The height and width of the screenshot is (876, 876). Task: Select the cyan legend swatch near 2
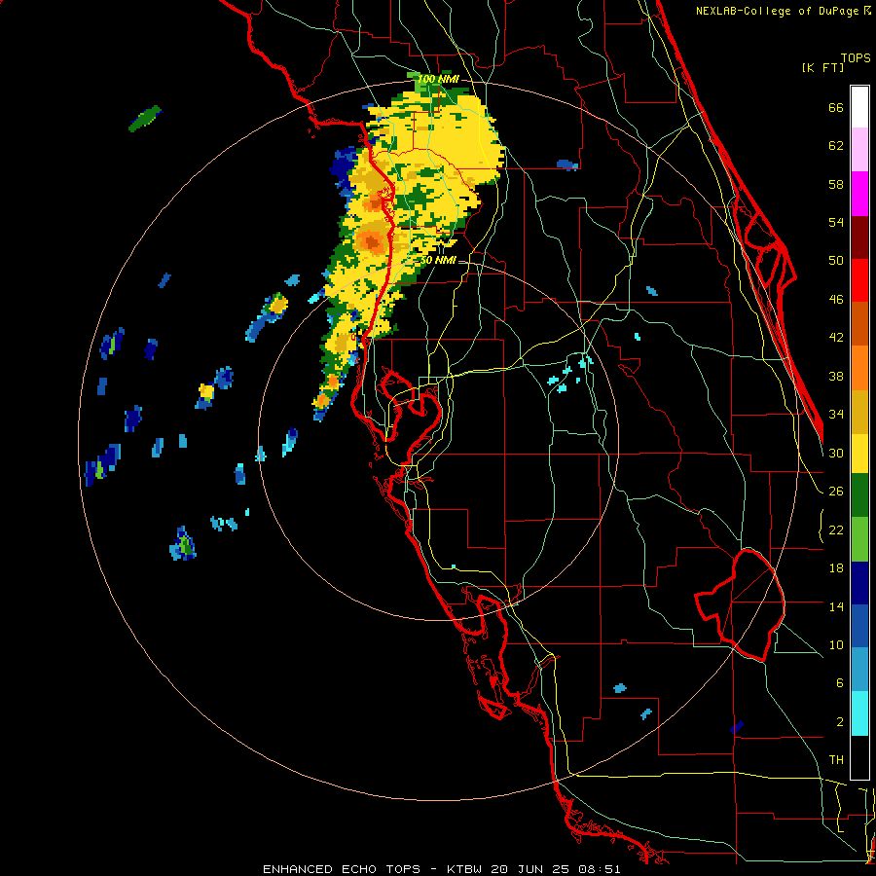[x=859, y=713]
